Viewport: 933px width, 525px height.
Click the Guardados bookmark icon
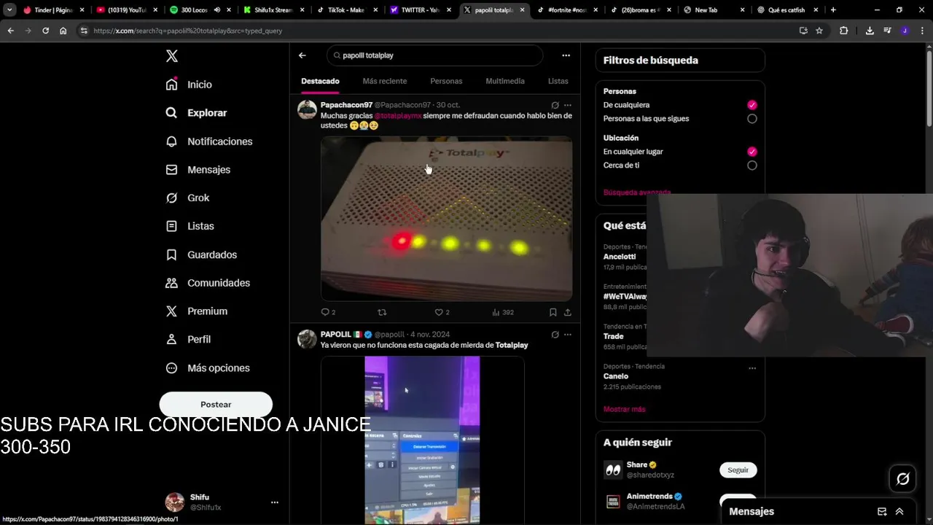171,254
